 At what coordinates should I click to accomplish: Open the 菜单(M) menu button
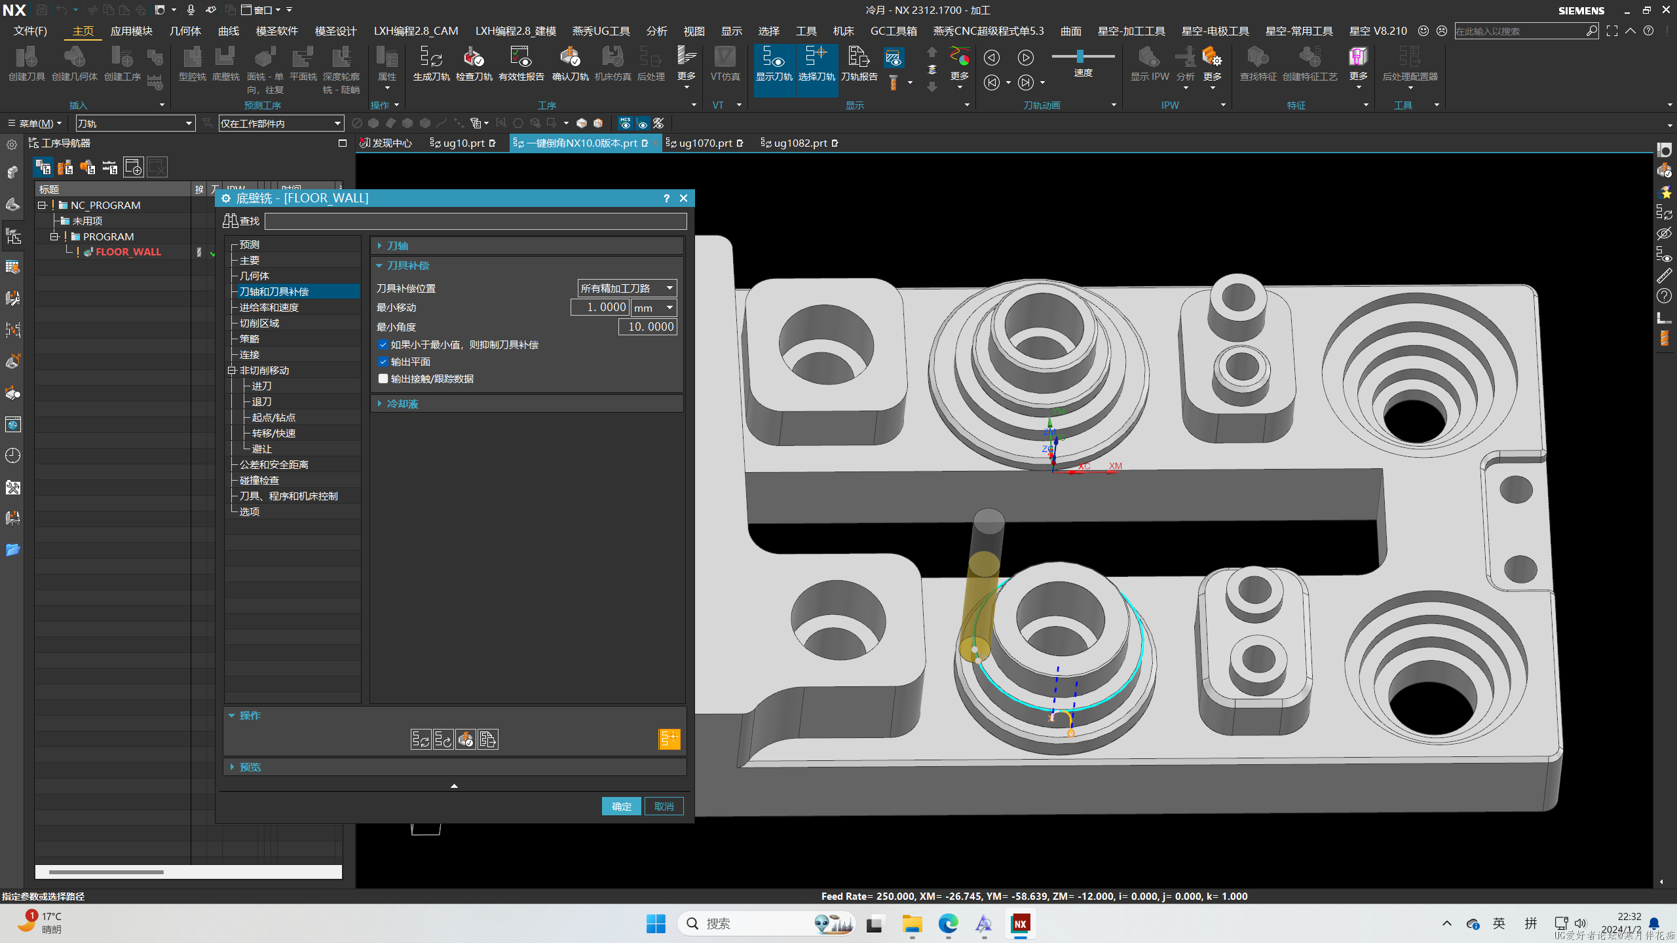[35, 123]
